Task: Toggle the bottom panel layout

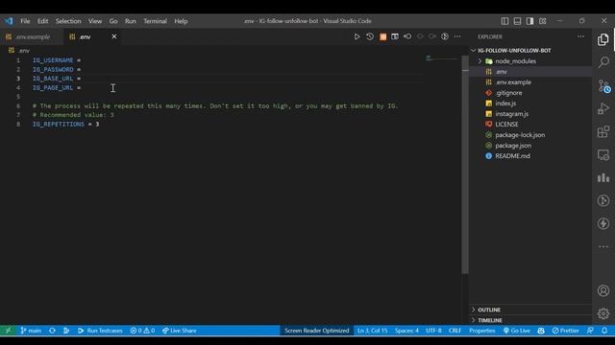Action: click(517, 21)
